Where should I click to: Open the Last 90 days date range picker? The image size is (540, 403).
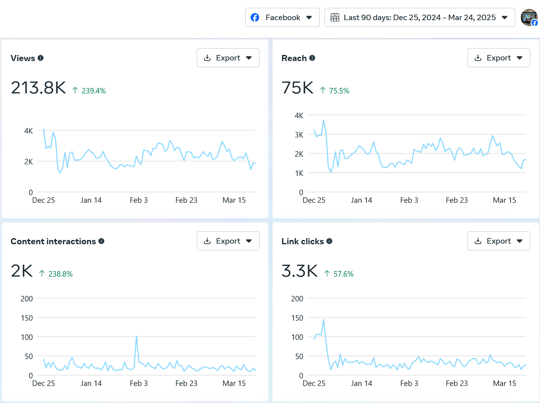[x=420, y=17]
